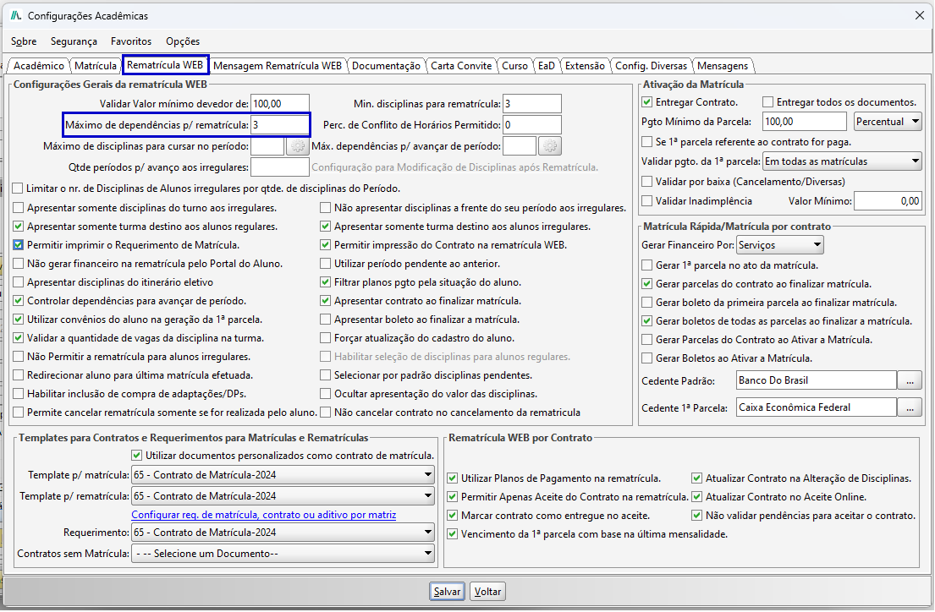The image size is (935, 612).
Task: Open gear settings beside Máx. dependências p/ avançar
Action: [x=550, y=146]
